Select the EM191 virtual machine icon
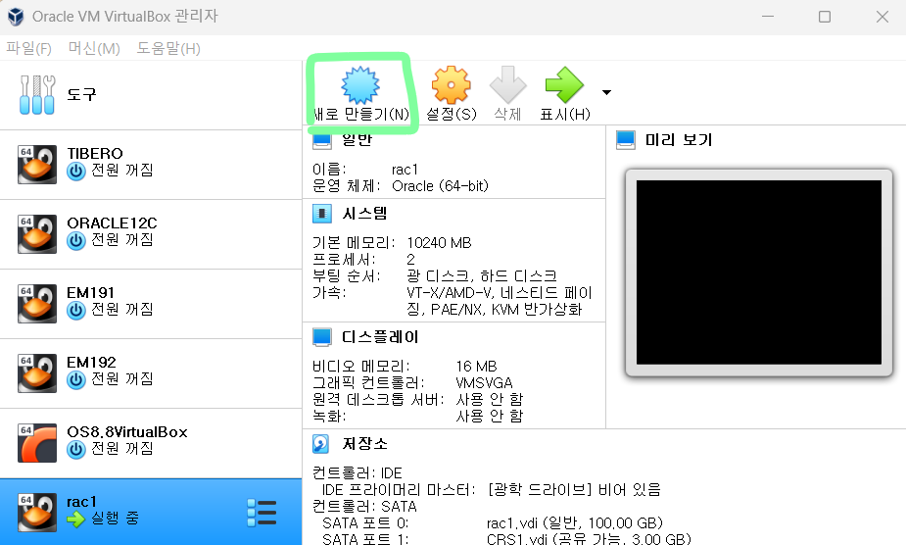 (x=37, y=303)
